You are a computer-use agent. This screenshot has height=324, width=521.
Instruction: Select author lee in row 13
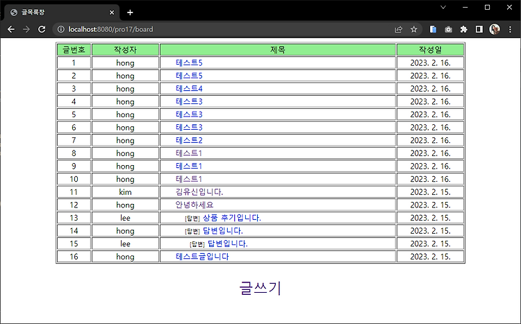[125, 218]
